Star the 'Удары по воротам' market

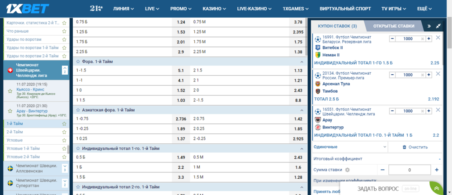(64, 39)
